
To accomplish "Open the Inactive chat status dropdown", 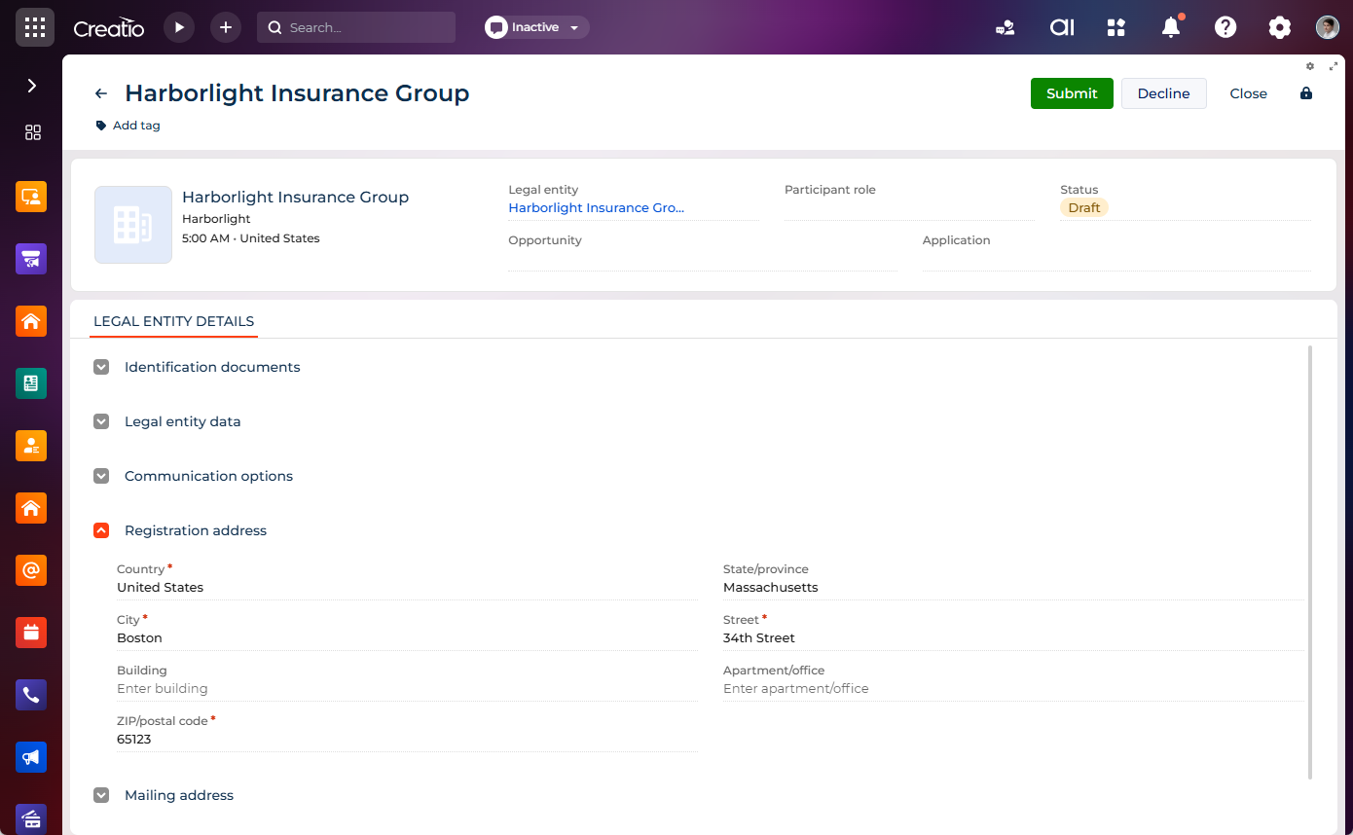I will click(x=537, y=27).
